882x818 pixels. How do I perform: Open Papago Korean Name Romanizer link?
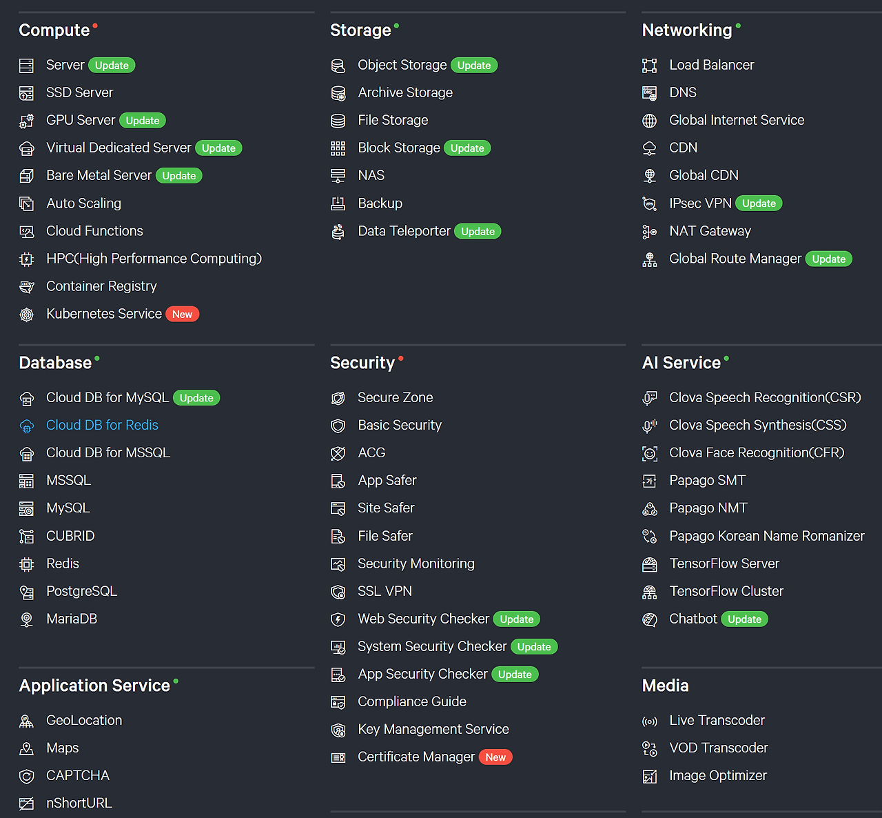[767, 536]
